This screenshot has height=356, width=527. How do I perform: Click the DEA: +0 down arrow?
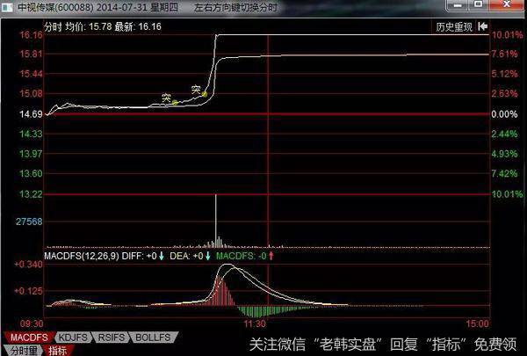click(x=207, y=256)
